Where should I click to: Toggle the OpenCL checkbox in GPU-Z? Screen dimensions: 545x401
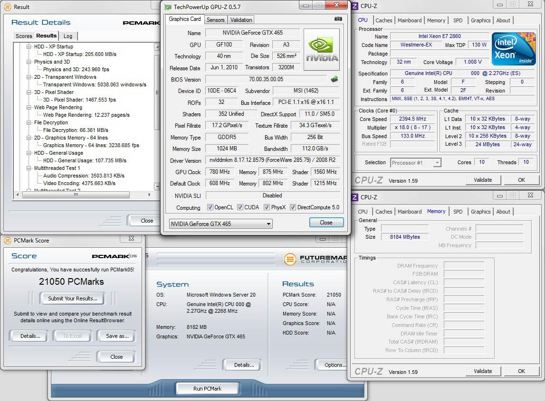[x=210, y=207]
